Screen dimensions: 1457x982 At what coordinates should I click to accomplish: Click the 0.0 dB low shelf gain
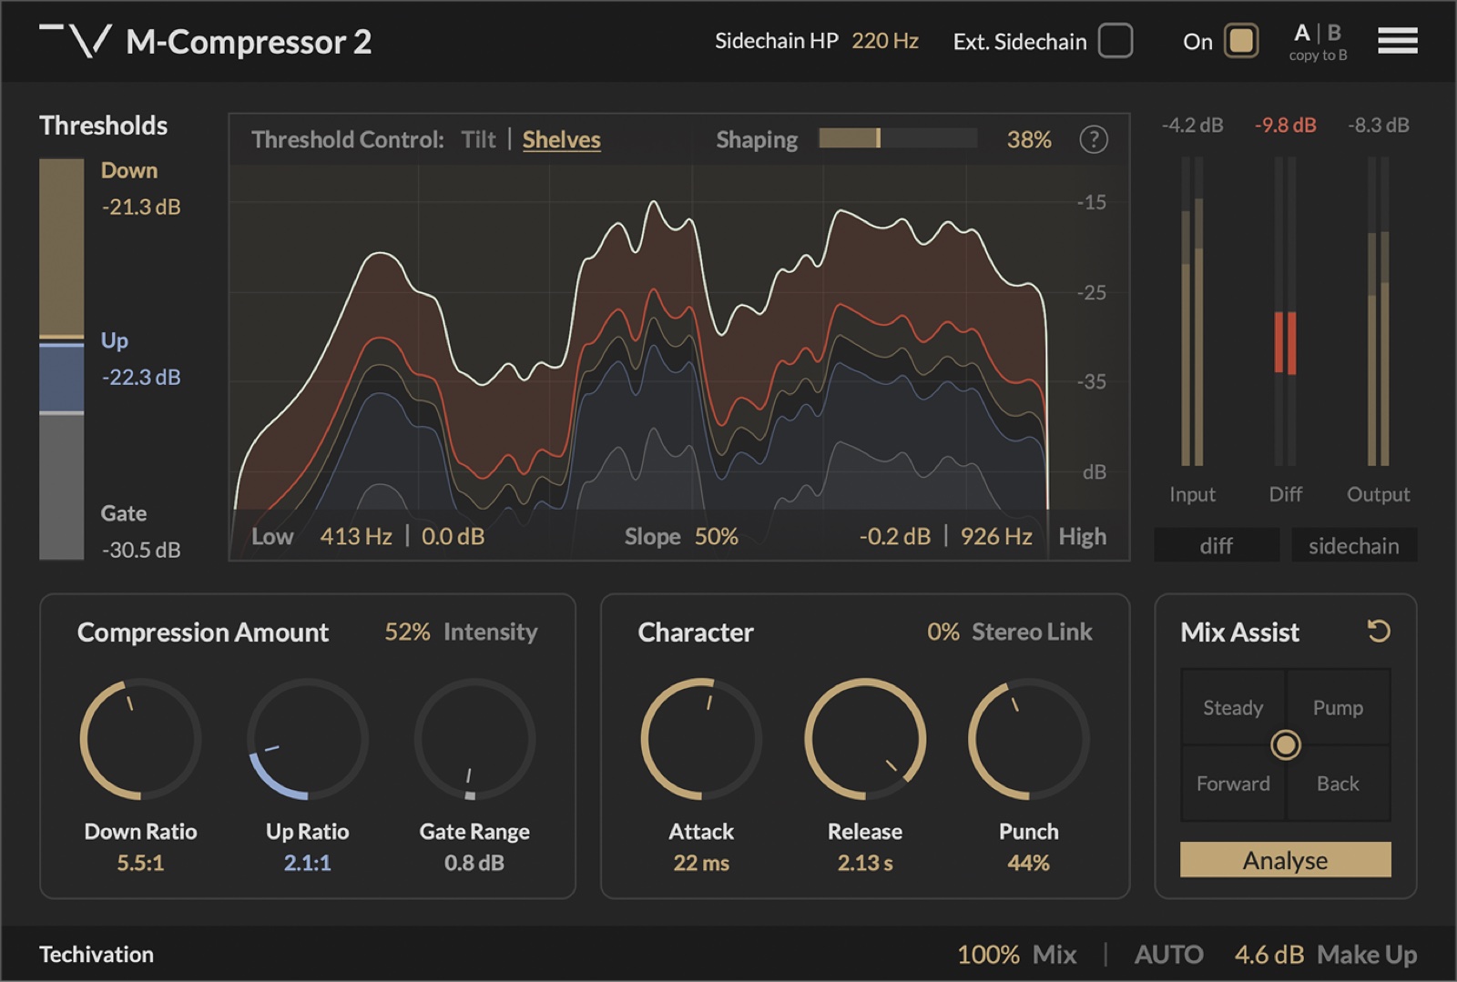click(453, 536)
